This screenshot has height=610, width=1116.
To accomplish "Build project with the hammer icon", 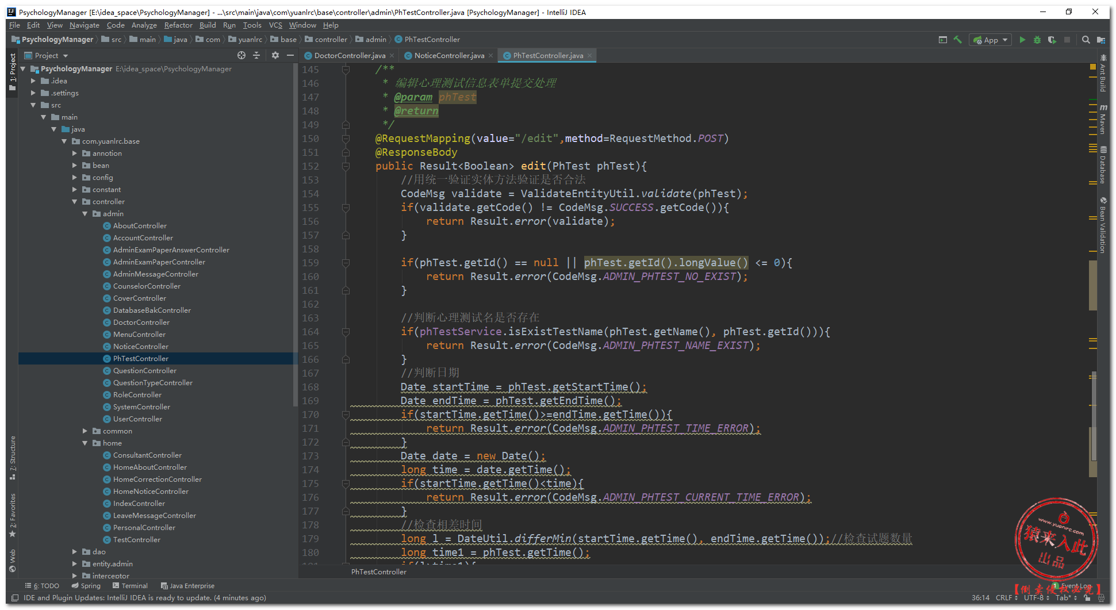I will click(x=958, y=40).
